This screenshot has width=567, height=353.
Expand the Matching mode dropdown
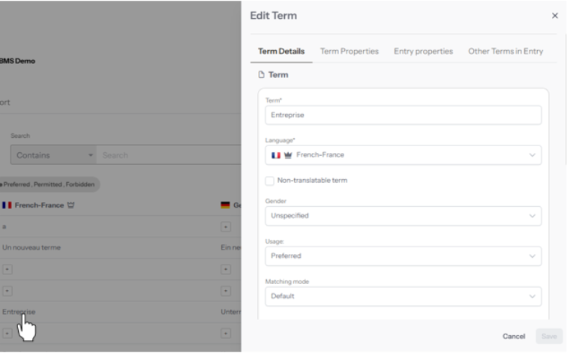pos(403,296)
